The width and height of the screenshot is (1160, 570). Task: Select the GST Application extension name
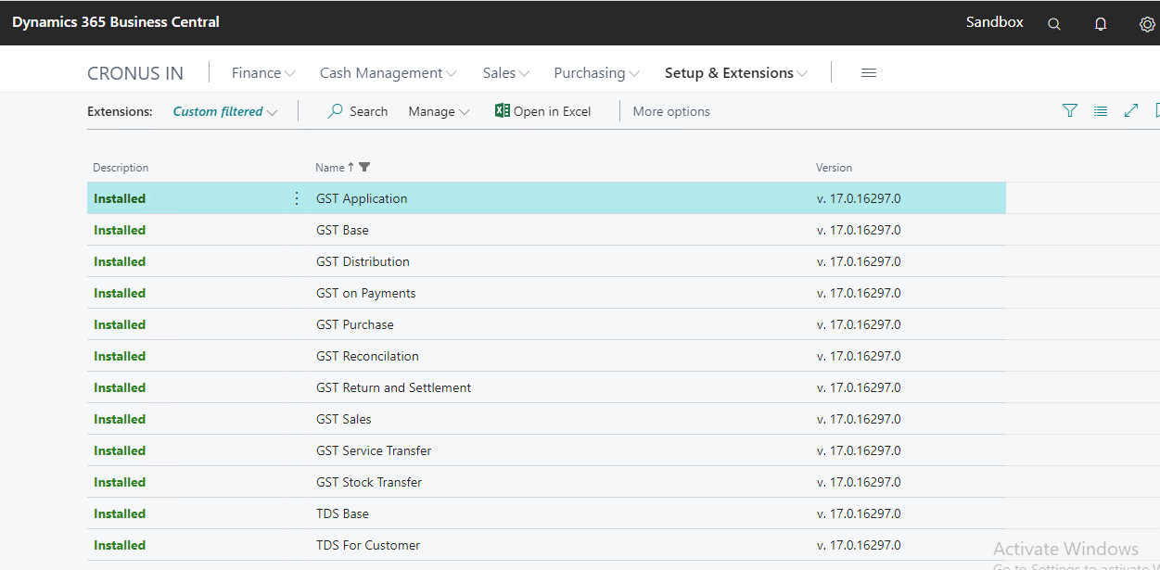(x=362, y=198)
